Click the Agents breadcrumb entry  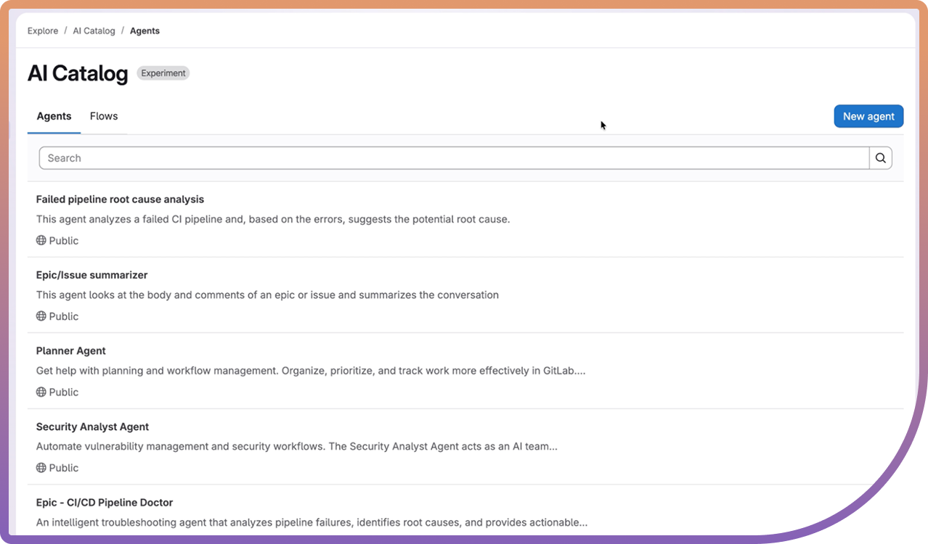tap(145, 30)
